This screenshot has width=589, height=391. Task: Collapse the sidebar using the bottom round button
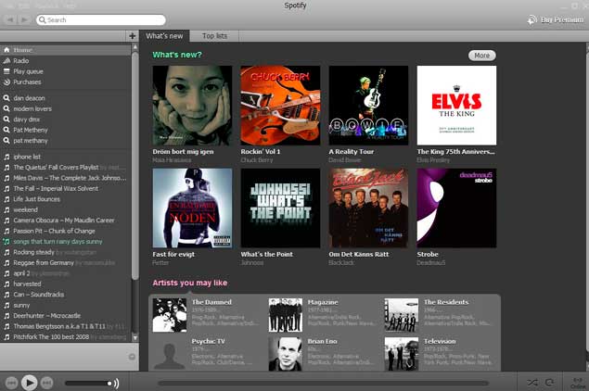(x=131, y=356)
